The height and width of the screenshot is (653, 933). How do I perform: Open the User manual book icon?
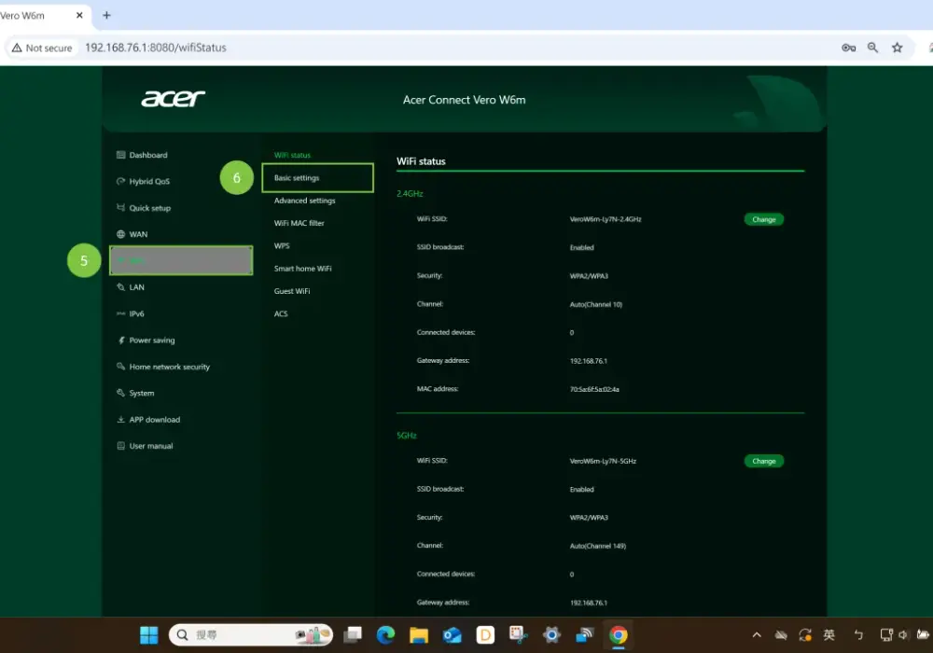coord(120,446)
